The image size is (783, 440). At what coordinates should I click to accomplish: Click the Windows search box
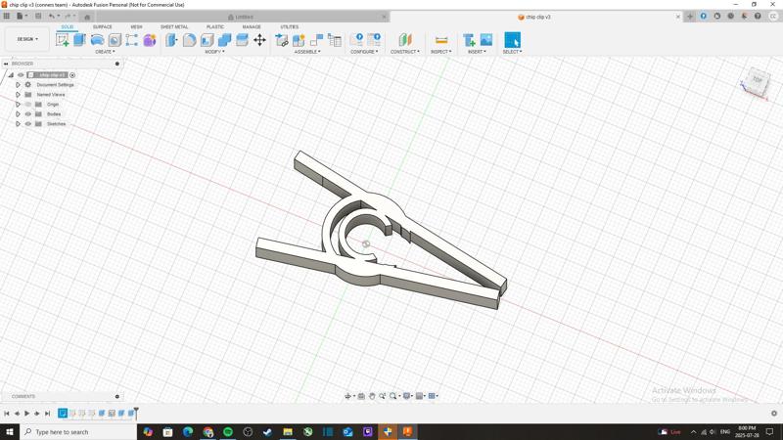[x=78, y=432]
